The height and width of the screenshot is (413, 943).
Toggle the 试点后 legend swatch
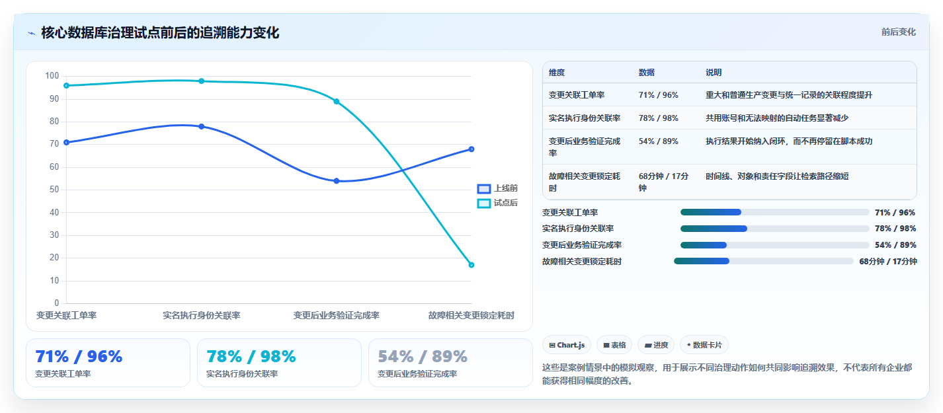click(484, 204)
